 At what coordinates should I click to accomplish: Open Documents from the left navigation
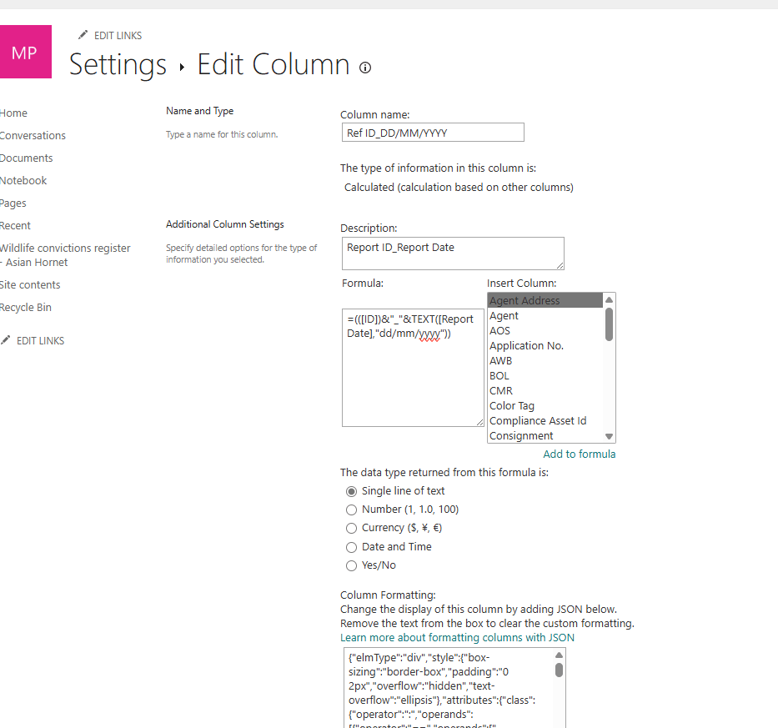point(27,158)
